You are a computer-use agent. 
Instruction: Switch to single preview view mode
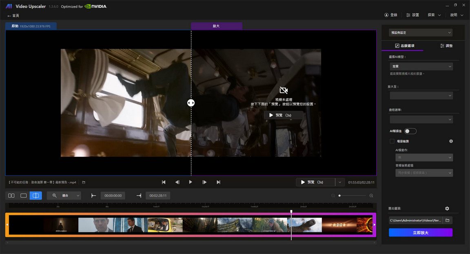(x=23, y=195)
